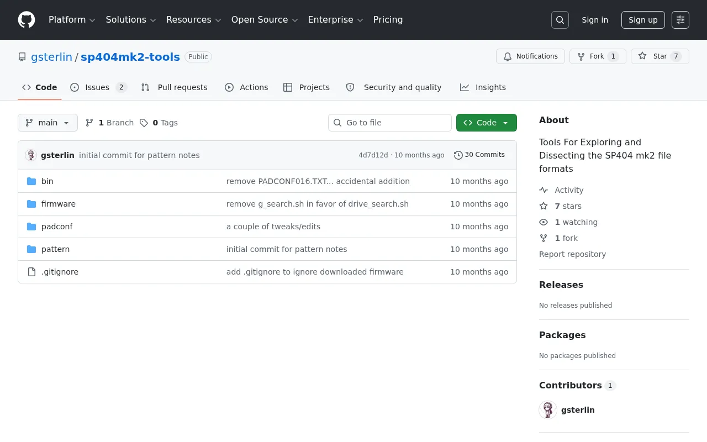Click the Sign in link
This screenshot has width=707, height=442.
595,20
